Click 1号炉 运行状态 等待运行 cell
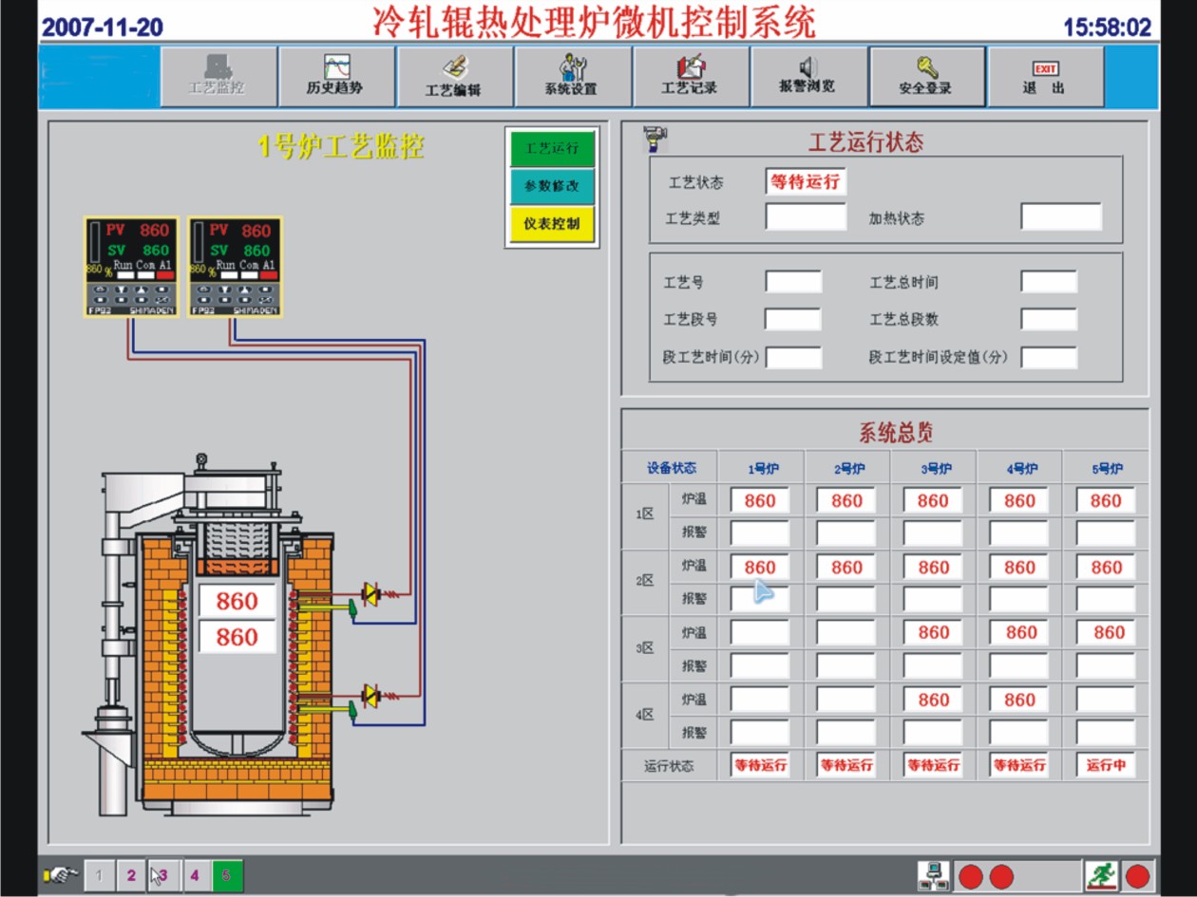Viewport: 1197px width, 897px height. coord(760,765)
